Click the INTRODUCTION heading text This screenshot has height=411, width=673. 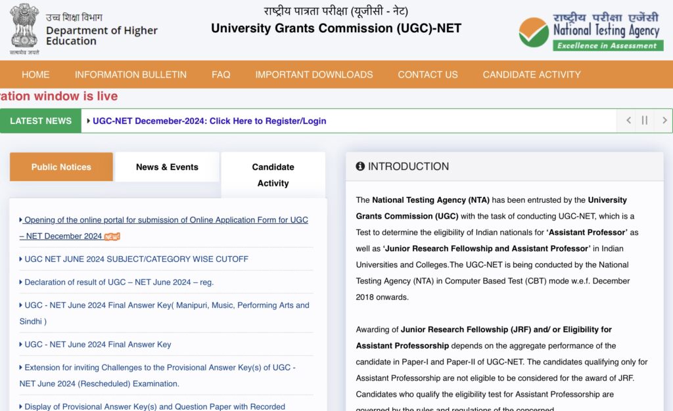[408, 166]
